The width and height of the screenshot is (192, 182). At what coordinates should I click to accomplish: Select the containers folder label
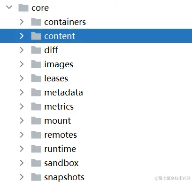click(x=65, y=22)
